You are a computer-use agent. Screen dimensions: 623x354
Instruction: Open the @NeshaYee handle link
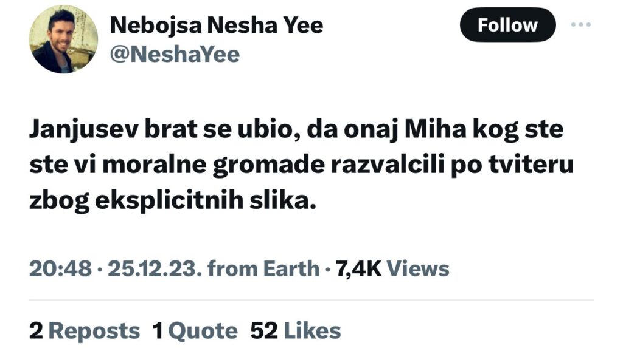(x=175, y=55)
